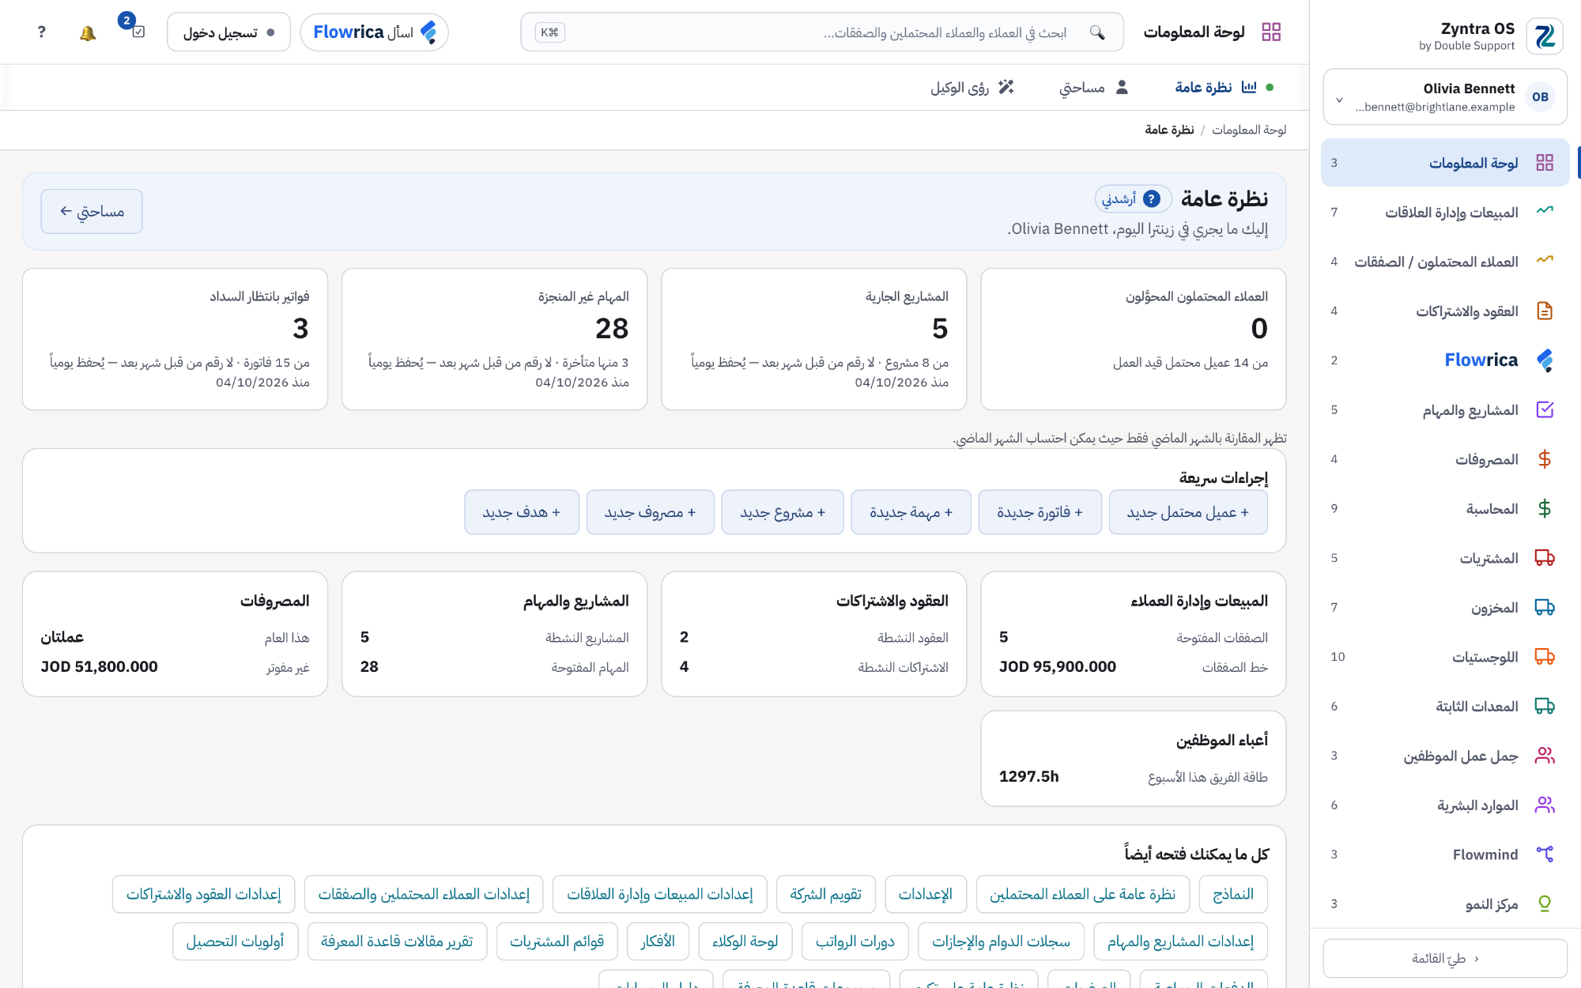Open المشتريات truck icon in sidebar
1581x988 pixels.
coord(1545,558)
